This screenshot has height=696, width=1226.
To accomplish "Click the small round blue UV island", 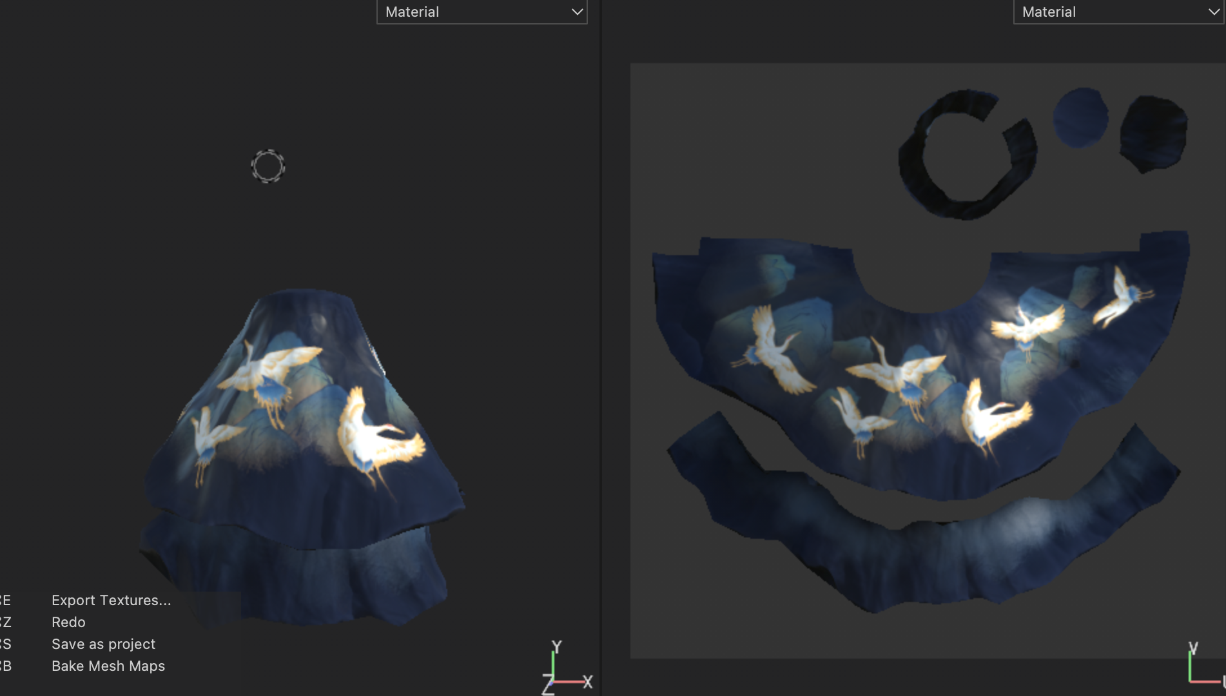I will (1080, 118).
